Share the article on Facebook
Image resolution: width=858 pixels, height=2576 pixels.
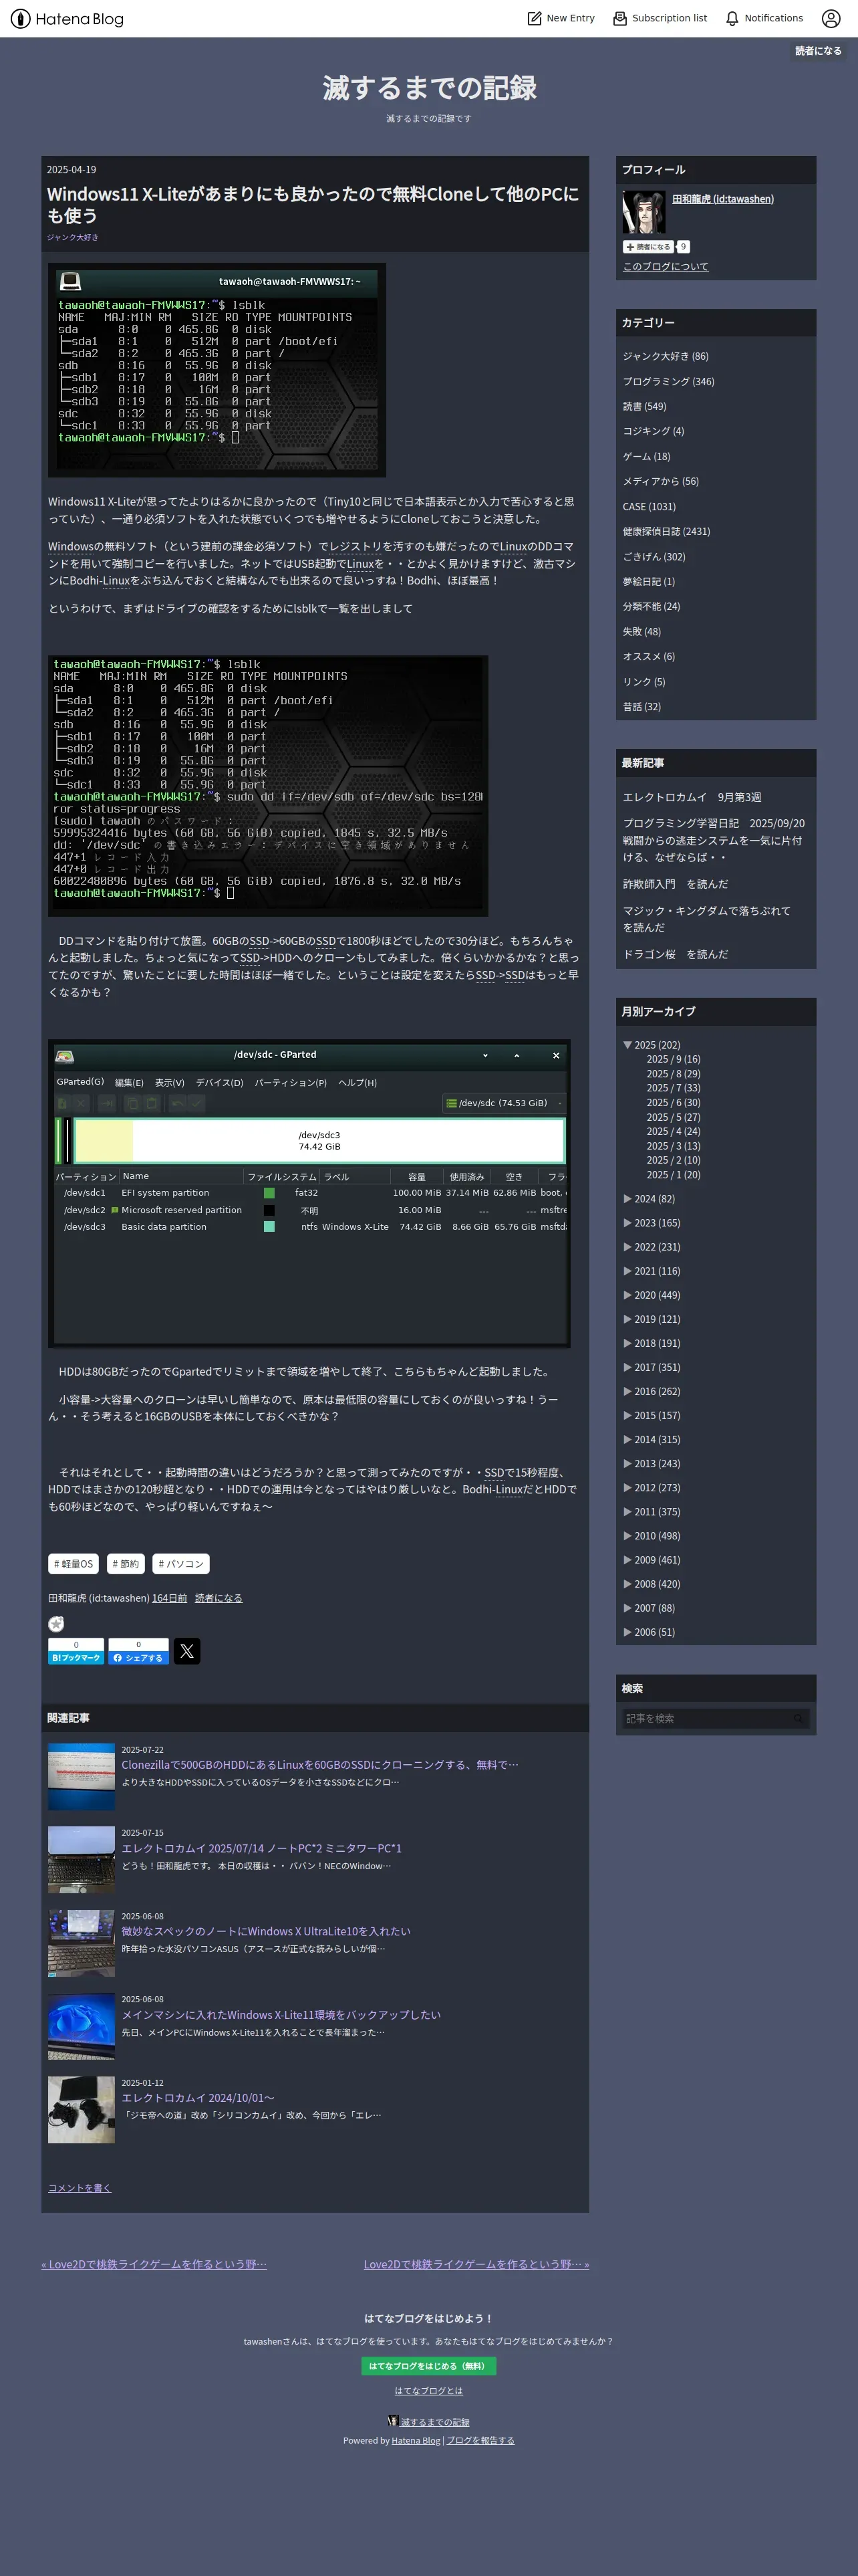point(138,1651)
